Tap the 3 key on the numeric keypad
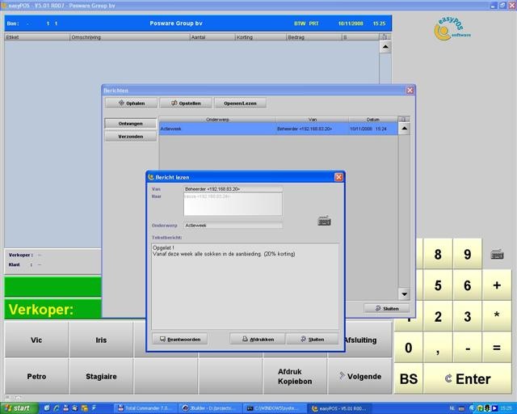The width and height of the screenshot is (517, 414). [x=467, y=316]
